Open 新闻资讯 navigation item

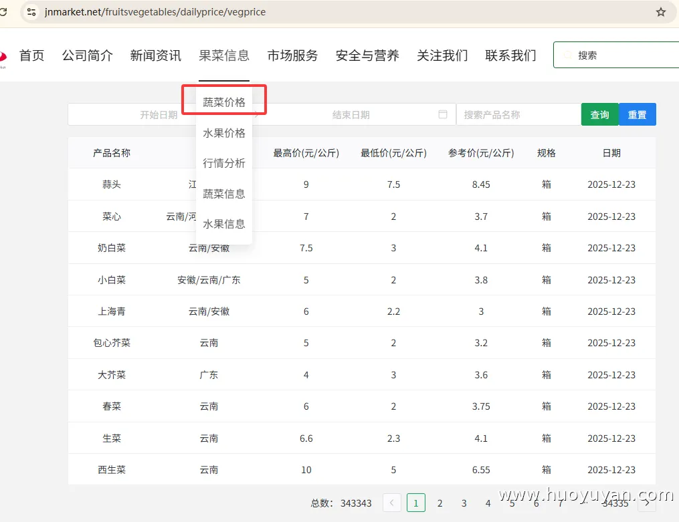pyautogui.click(x=155, y=55)
